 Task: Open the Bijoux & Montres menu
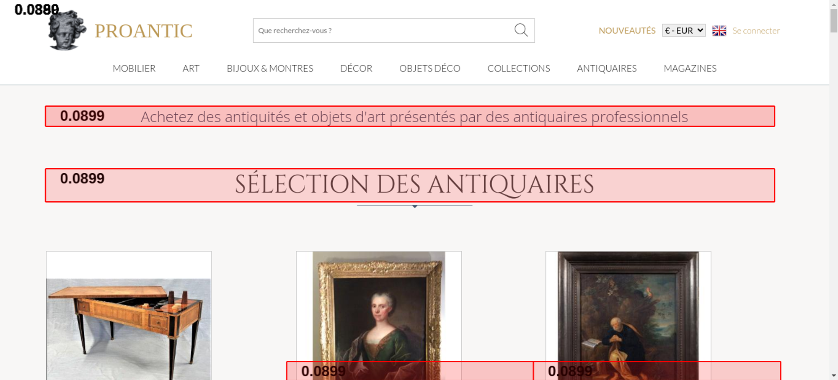[270, 68]
